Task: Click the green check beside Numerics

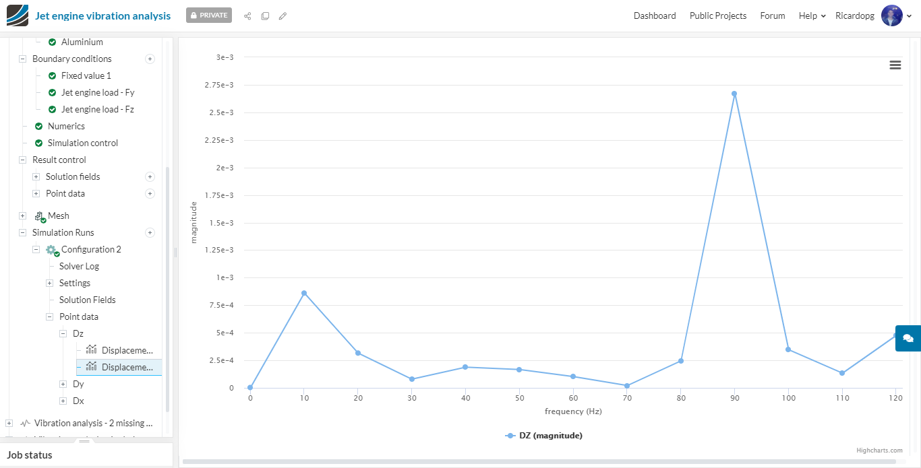Action: [38, 126]
